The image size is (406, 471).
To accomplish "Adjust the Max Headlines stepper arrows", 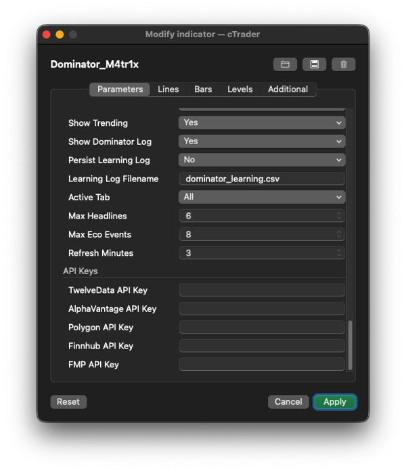I will pyautogui.click(x=339, y=216).
